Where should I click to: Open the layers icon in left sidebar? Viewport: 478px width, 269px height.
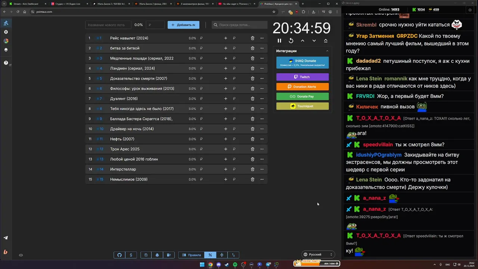(6, 50)
